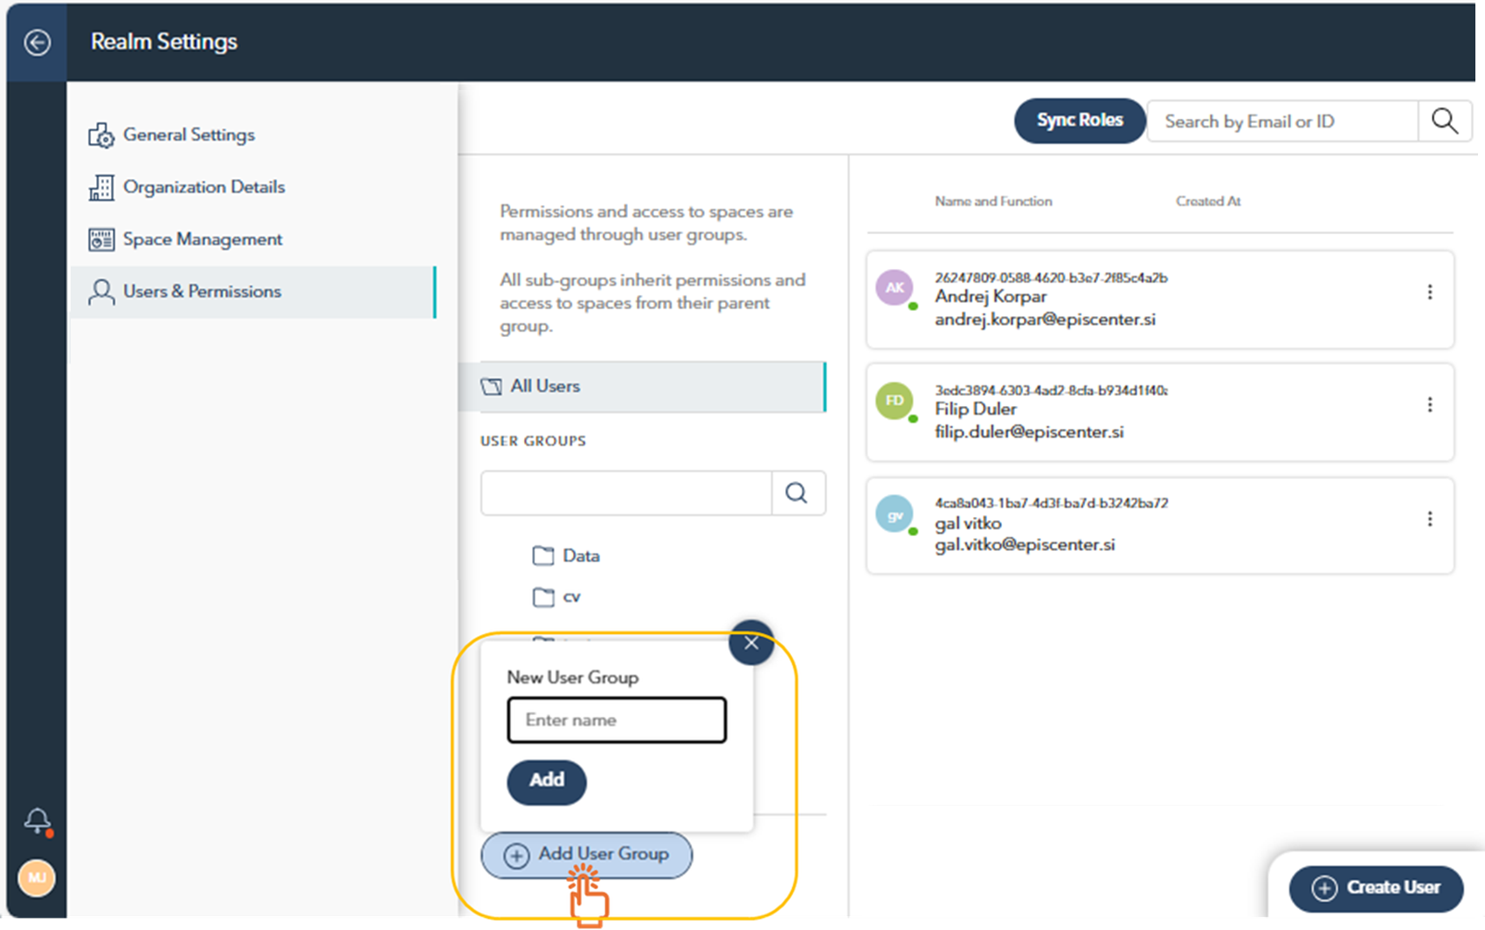Click the Users & Permissions person icon
1485x930 pixels.
click(101, 292)
